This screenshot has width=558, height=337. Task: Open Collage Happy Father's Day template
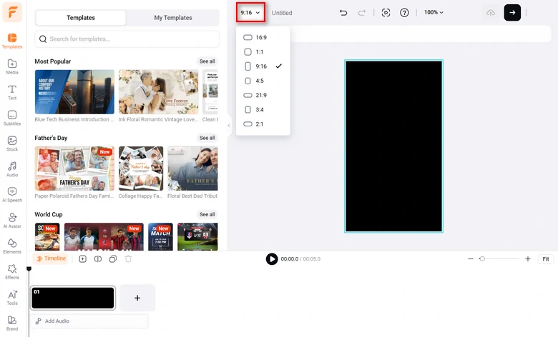[141, 168]
